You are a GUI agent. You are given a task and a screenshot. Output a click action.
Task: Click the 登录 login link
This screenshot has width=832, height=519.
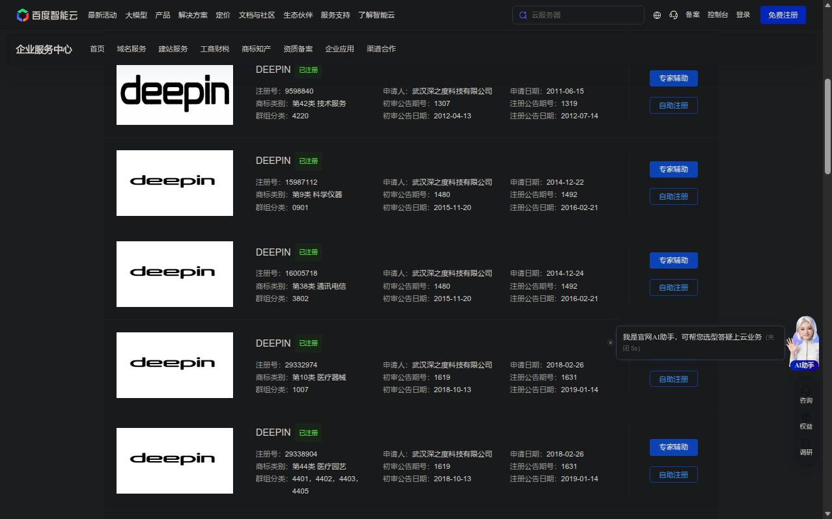743,15
